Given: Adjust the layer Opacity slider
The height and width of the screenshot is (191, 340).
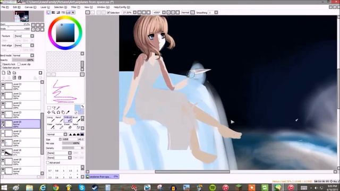Looking at the screenshot, I should pos(23,60).
